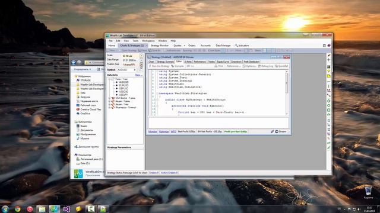Select GBPUSD in DataSets tree
Viewport: 380px width, 213px height.
tap(123, 89)
